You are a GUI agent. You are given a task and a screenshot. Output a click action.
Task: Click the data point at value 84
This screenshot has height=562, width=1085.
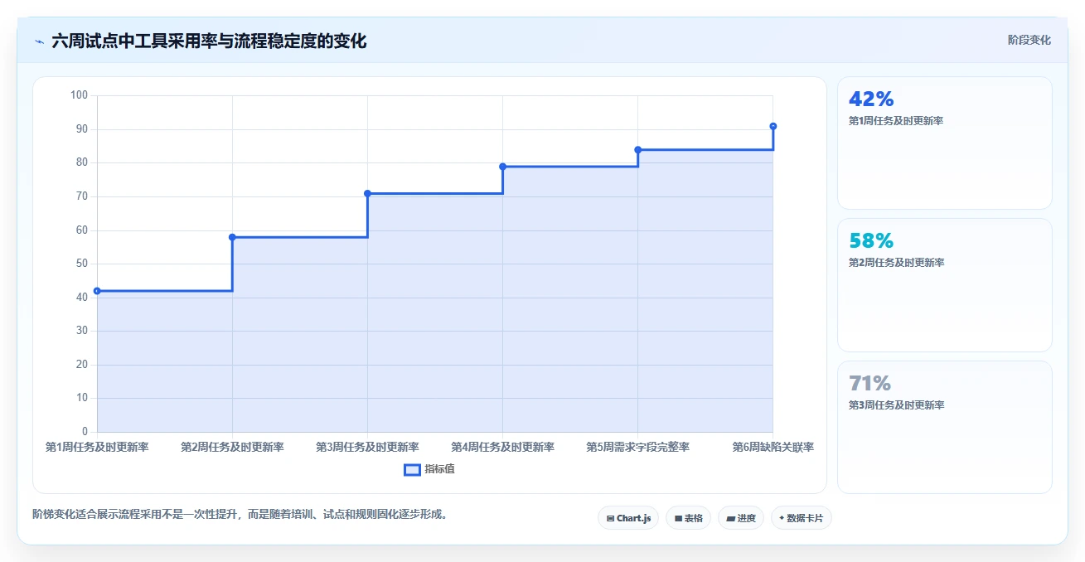click(x=637, y=150)
